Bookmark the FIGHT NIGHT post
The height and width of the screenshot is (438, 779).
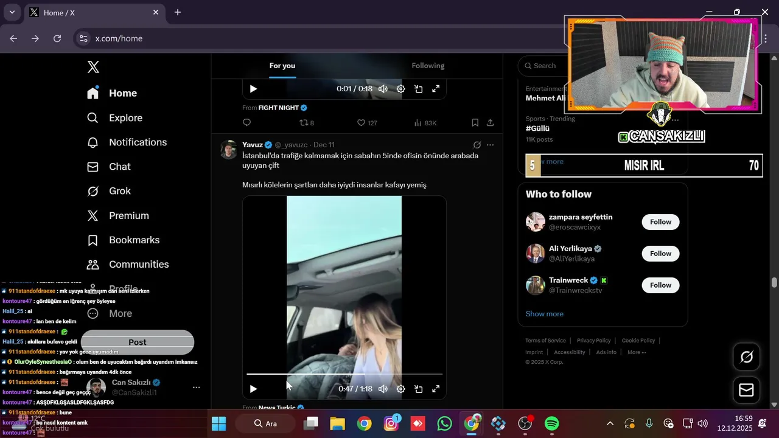click(475, 123)
